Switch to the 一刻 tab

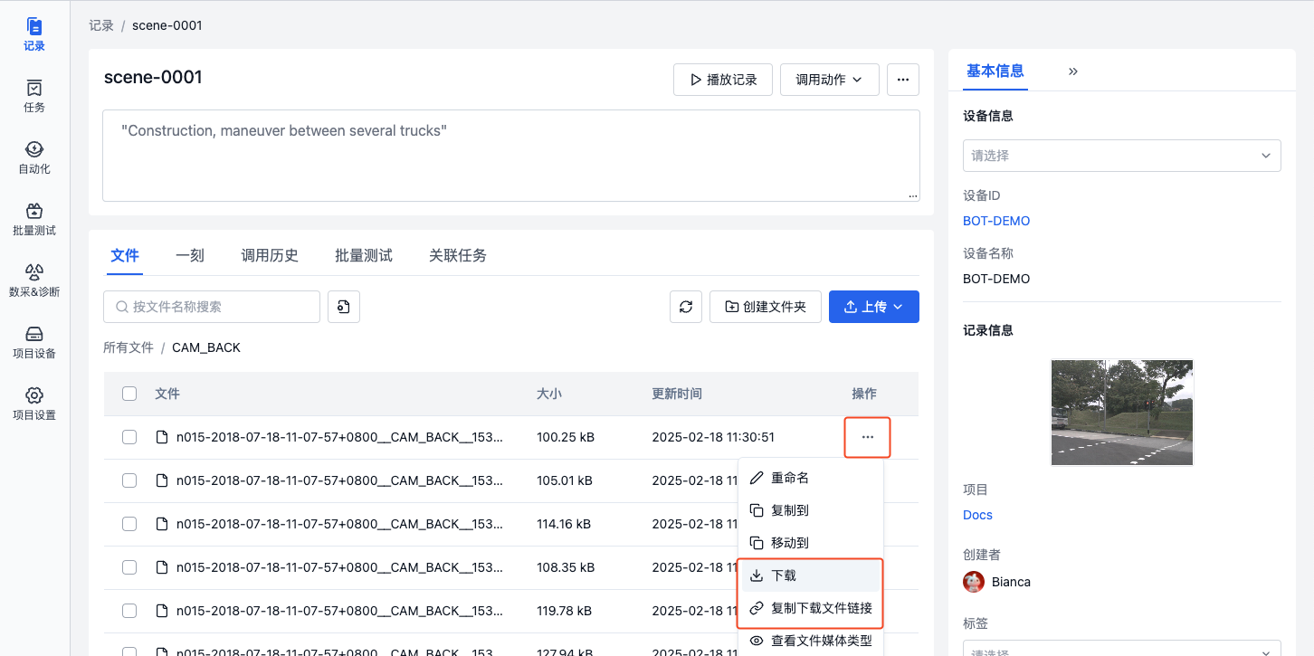click(190, 255)
